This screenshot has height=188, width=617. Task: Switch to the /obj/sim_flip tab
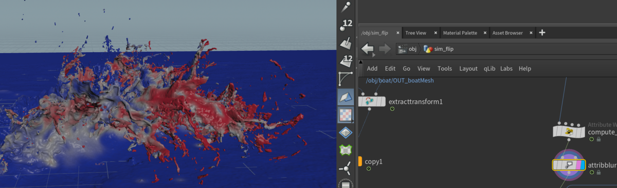(x=374, y=33)
